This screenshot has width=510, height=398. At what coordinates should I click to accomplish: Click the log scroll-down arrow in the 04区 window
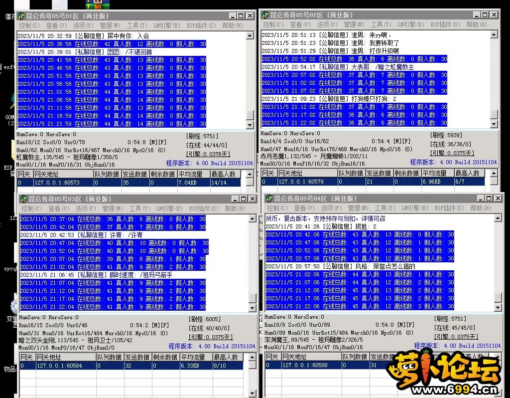tap(498, 307)
